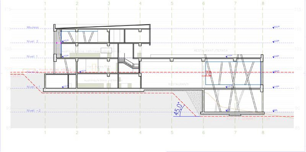Viewport: 306px width, 152px height.
Task: Select the Kuota Hyrjes red text label
Action: point(55,70)
